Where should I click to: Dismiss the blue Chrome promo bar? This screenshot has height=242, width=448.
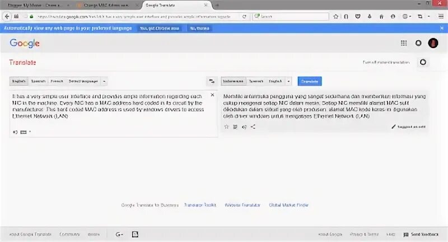442,28
